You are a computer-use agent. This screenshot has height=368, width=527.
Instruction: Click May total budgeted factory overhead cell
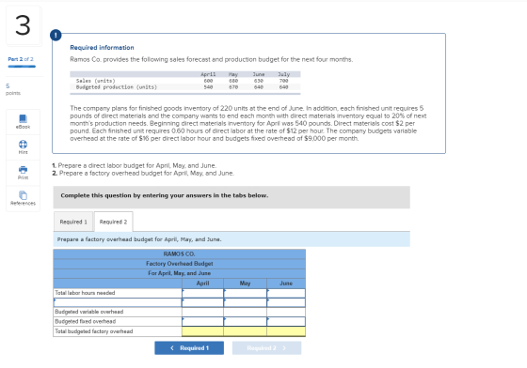click(x=245, y=331)
